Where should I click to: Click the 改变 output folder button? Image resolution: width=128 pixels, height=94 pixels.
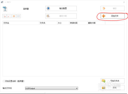(113, 88)
